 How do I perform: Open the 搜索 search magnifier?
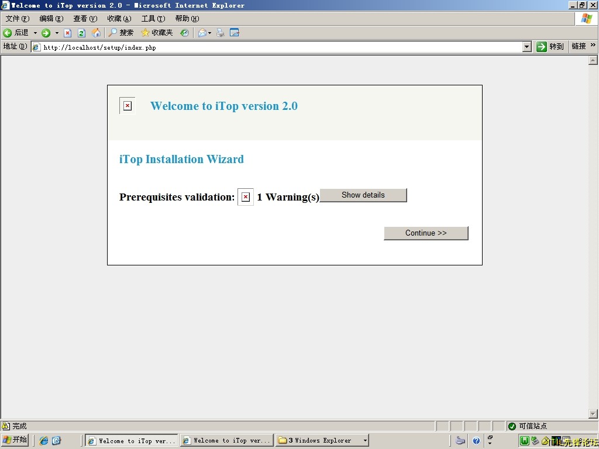pyautogui.click(x=121, y=33)
